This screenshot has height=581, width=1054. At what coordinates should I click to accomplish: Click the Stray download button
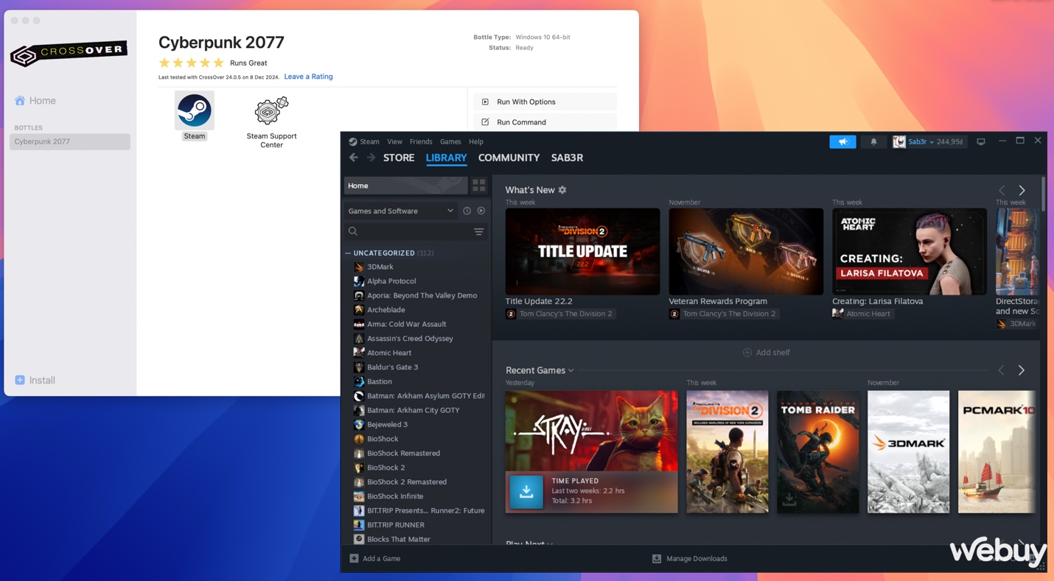coord(526,491)
